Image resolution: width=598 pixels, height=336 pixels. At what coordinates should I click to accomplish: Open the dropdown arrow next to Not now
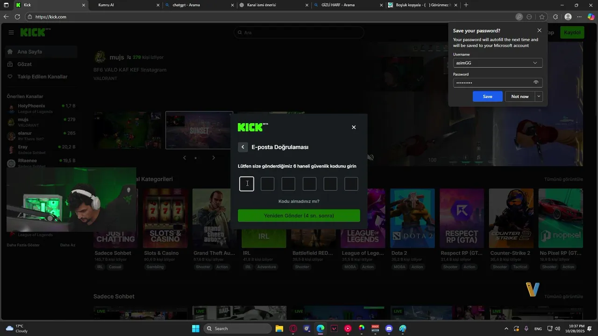539,97
